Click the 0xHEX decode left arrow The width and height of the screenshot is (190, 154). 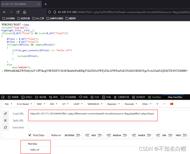click(134, 135)
